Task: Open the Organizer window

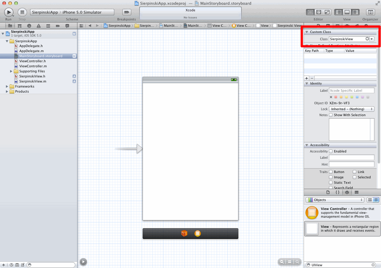Action: point(370,12)
